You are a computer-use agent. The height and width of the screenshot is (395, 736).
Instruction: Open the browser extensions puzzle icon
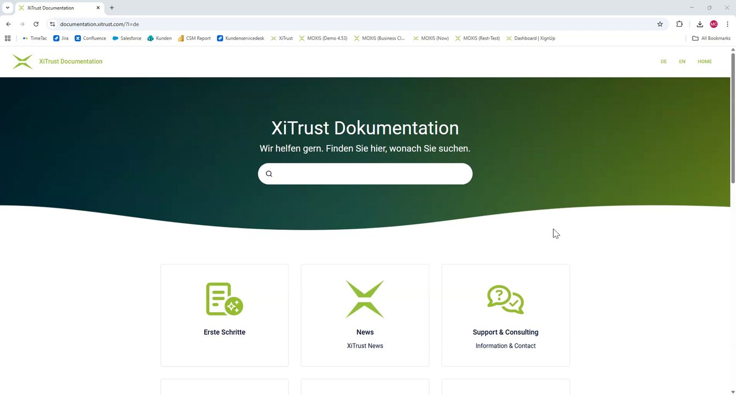click(x=679, y=24)
